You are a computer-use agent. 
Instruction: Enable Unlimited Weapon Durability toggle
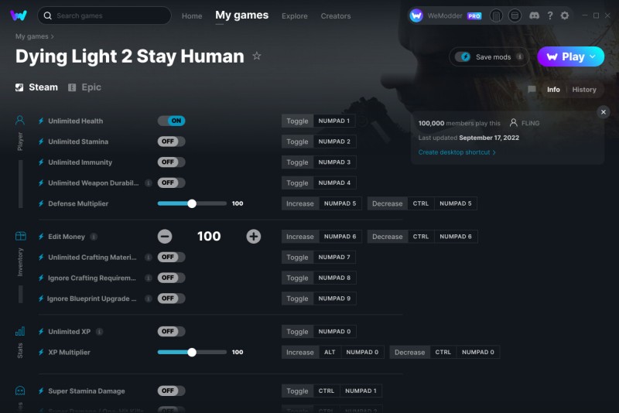171,183
